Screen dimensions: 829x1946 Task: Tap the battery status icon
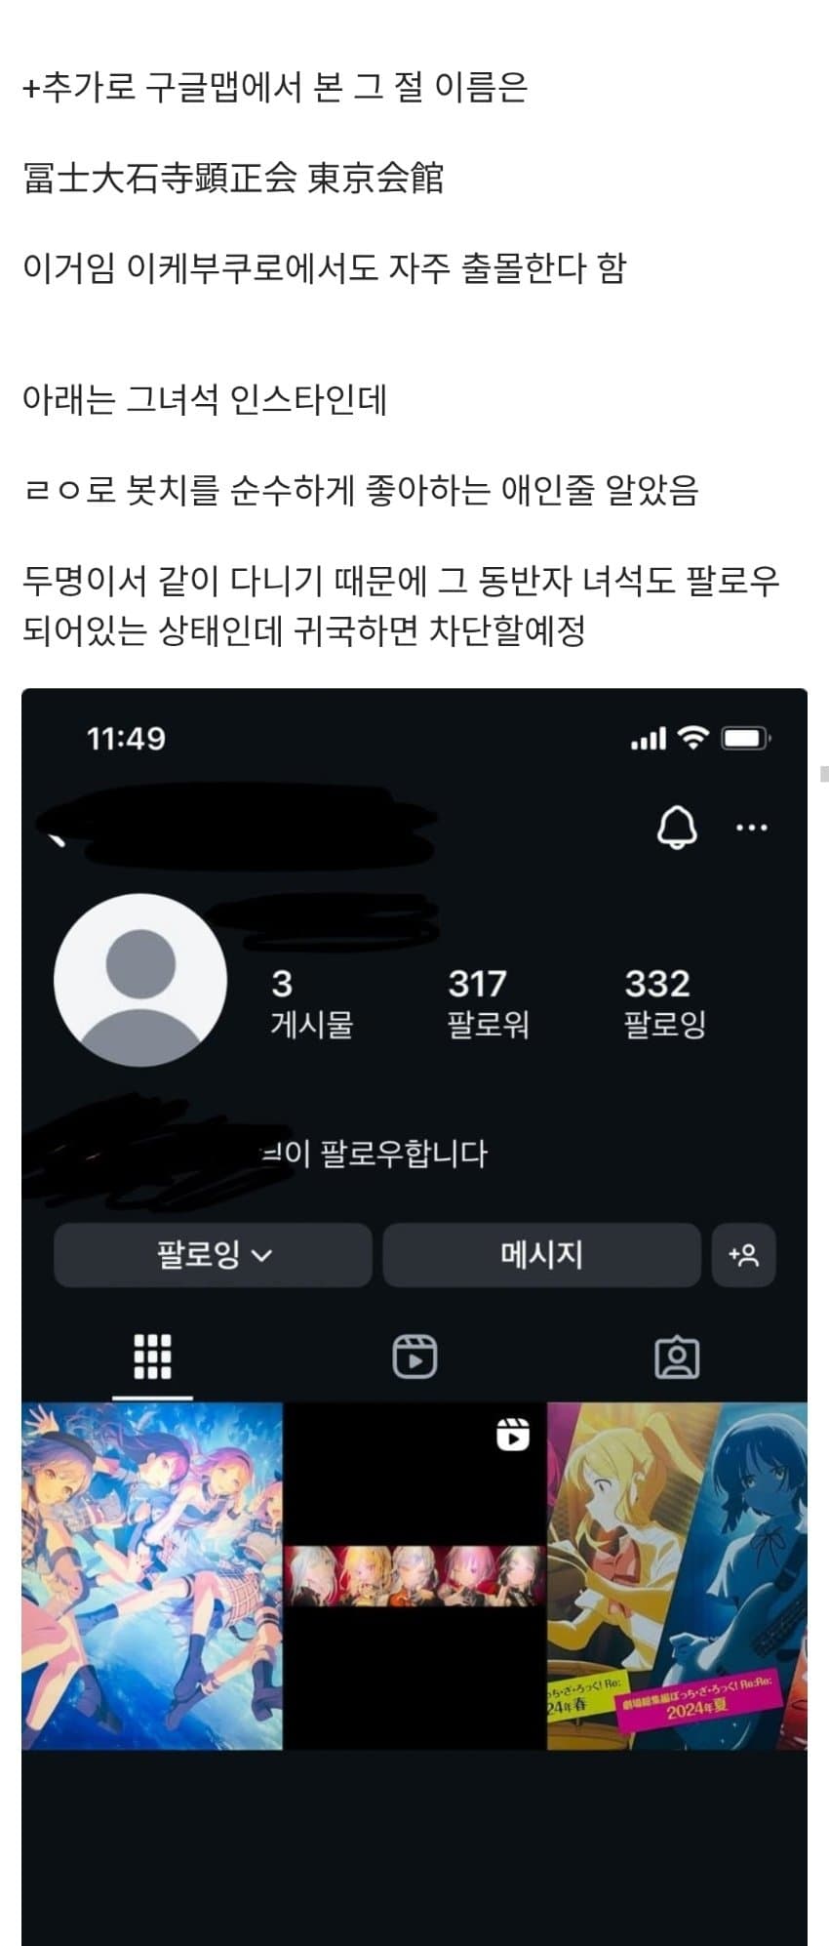pos(746,738)
